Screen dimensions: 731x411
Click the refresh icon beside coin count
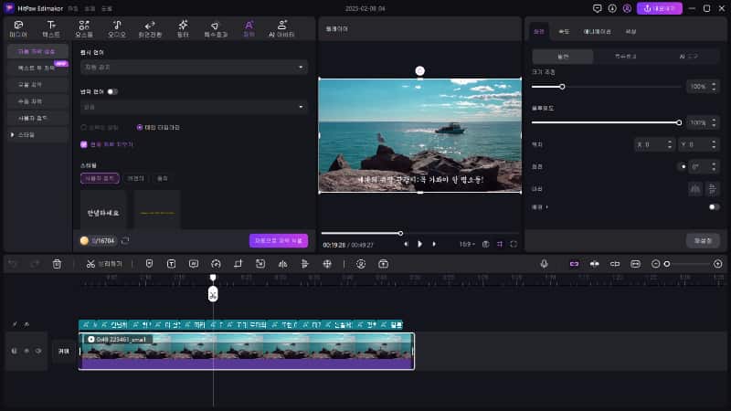125,241
